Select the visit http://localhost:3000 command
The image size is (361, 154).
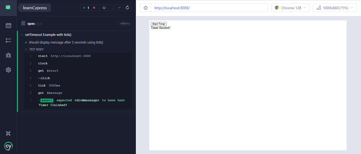[78, 56]
